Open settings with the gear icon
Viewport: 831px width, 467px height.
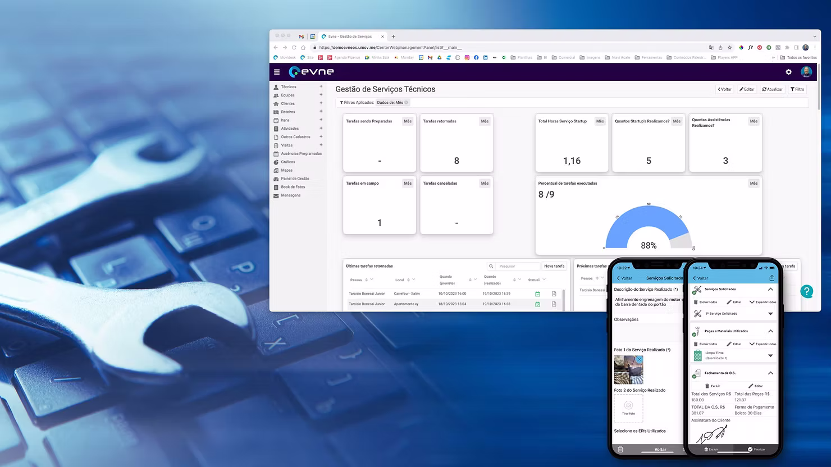(x=788, y=72)
